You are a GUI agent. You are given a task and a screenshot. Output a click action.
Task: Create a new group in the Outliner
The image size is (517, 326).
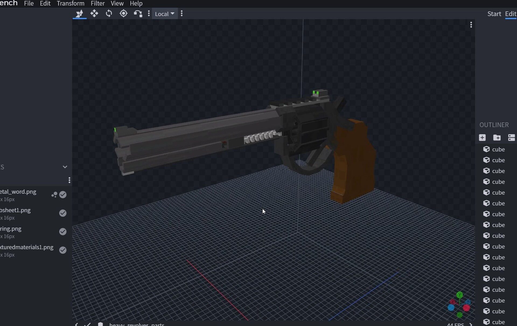(x=497, y=138)
